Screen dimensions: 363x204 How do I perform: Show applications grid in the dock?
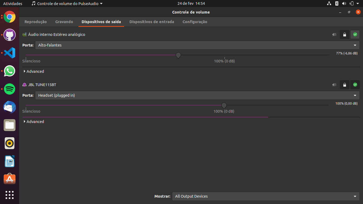tap(10, 195)
